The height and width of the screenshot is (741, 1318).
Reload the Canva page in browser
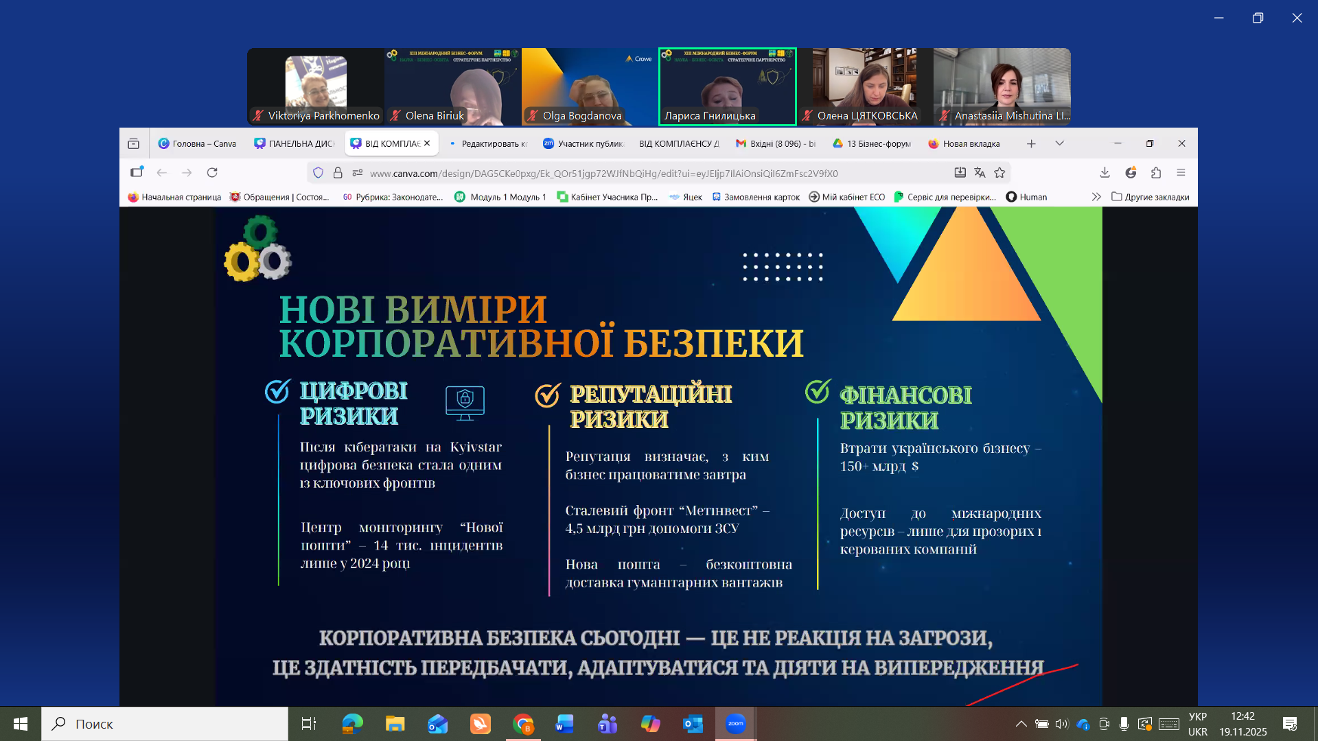point(212,173)
